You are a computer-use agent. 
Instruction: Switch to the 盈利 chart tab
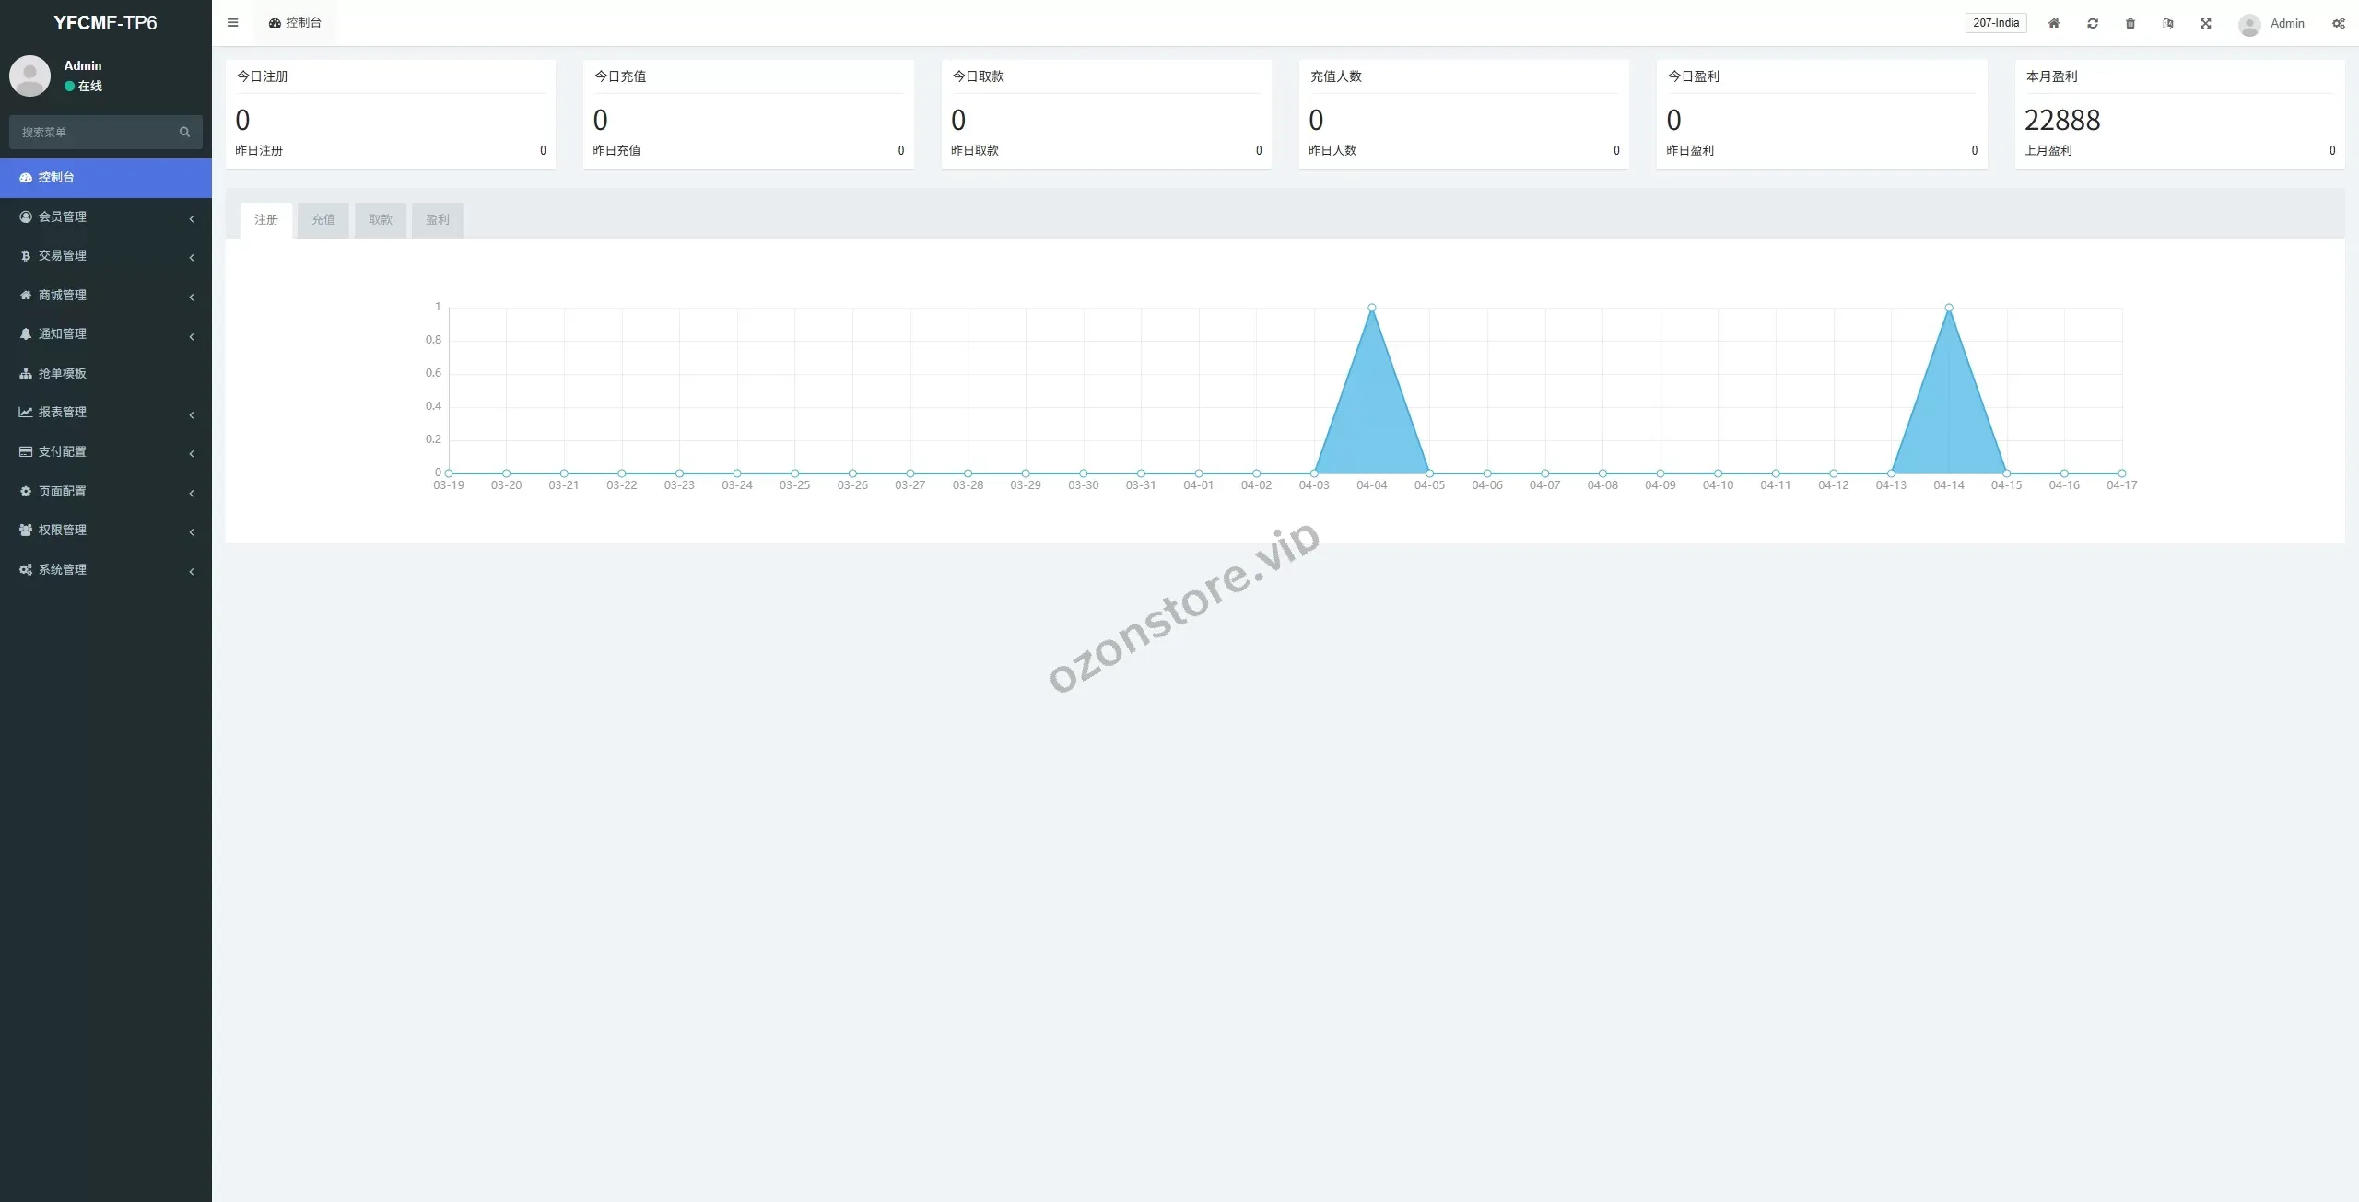(x=437, y=219)
